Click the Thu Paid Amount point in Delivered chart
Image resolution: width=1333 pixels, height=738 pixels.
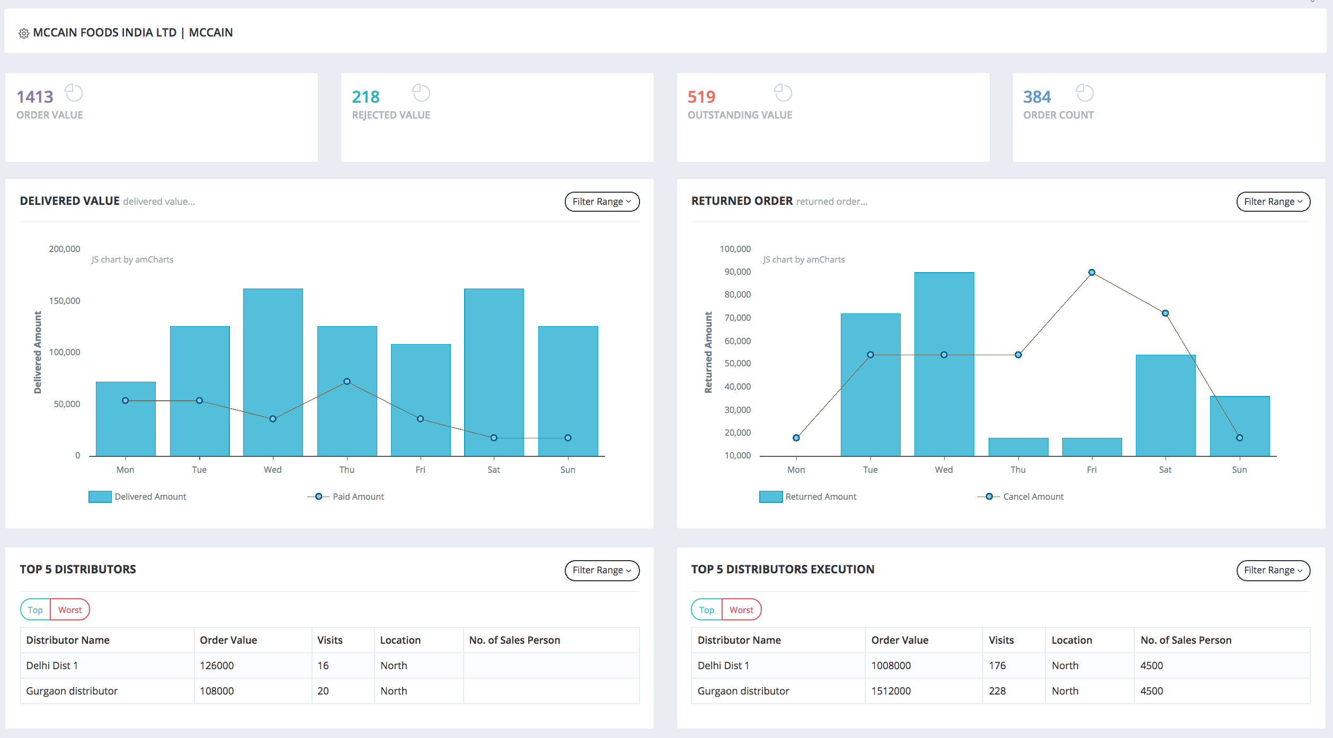tap(347, 382)
